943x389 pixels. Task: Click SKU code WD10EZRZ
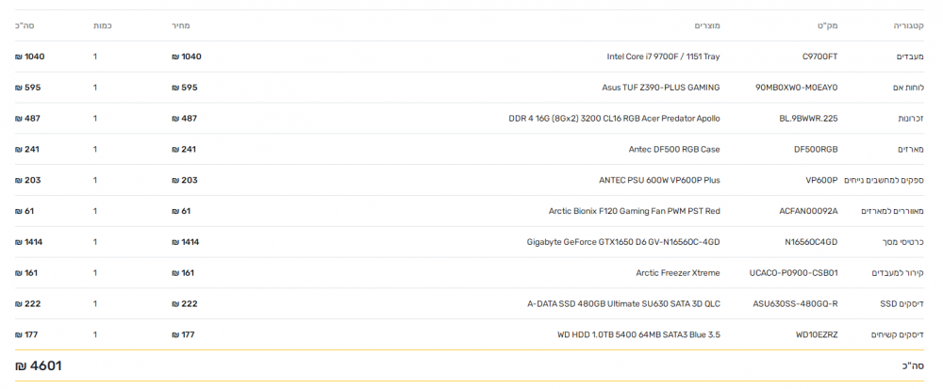pos(817,335)
